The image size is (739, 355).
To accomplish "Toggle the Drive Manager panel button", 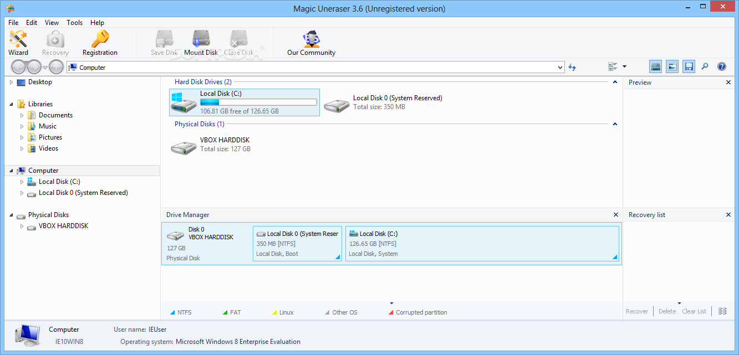I will tap(656, 66).
